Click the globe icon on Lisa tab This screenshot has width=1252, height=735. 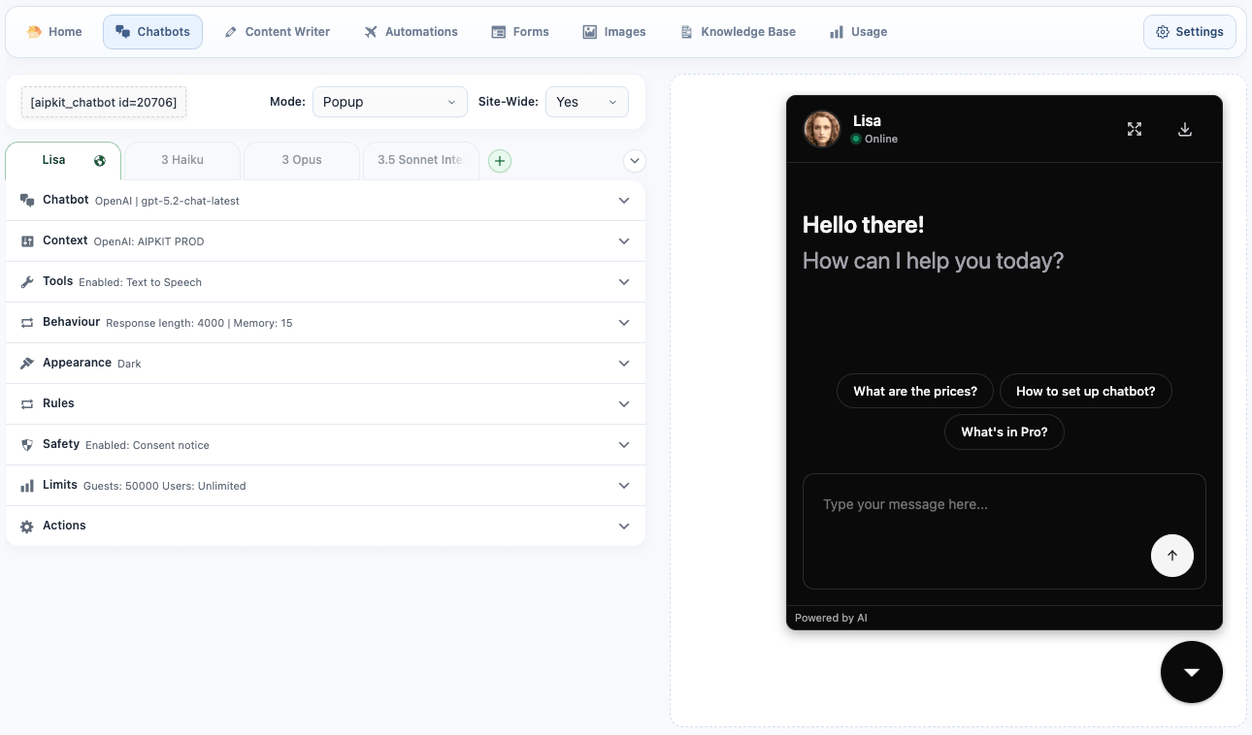pos(100,161)
